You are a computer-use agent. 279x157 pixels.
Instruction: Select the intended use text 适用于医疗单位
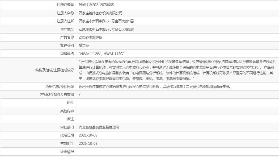(x=155, y=86)
